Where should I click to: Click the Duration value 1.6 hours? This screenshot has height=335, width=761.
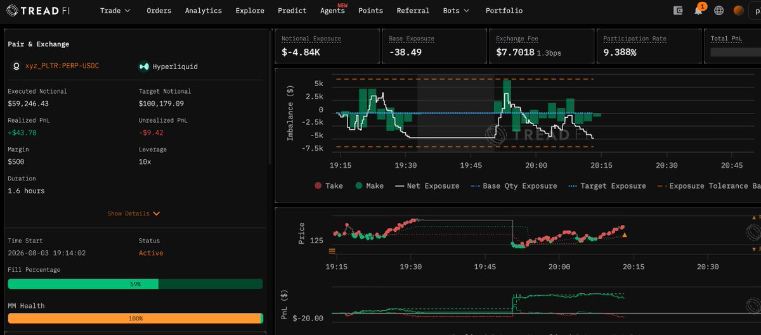coord(26,191)
